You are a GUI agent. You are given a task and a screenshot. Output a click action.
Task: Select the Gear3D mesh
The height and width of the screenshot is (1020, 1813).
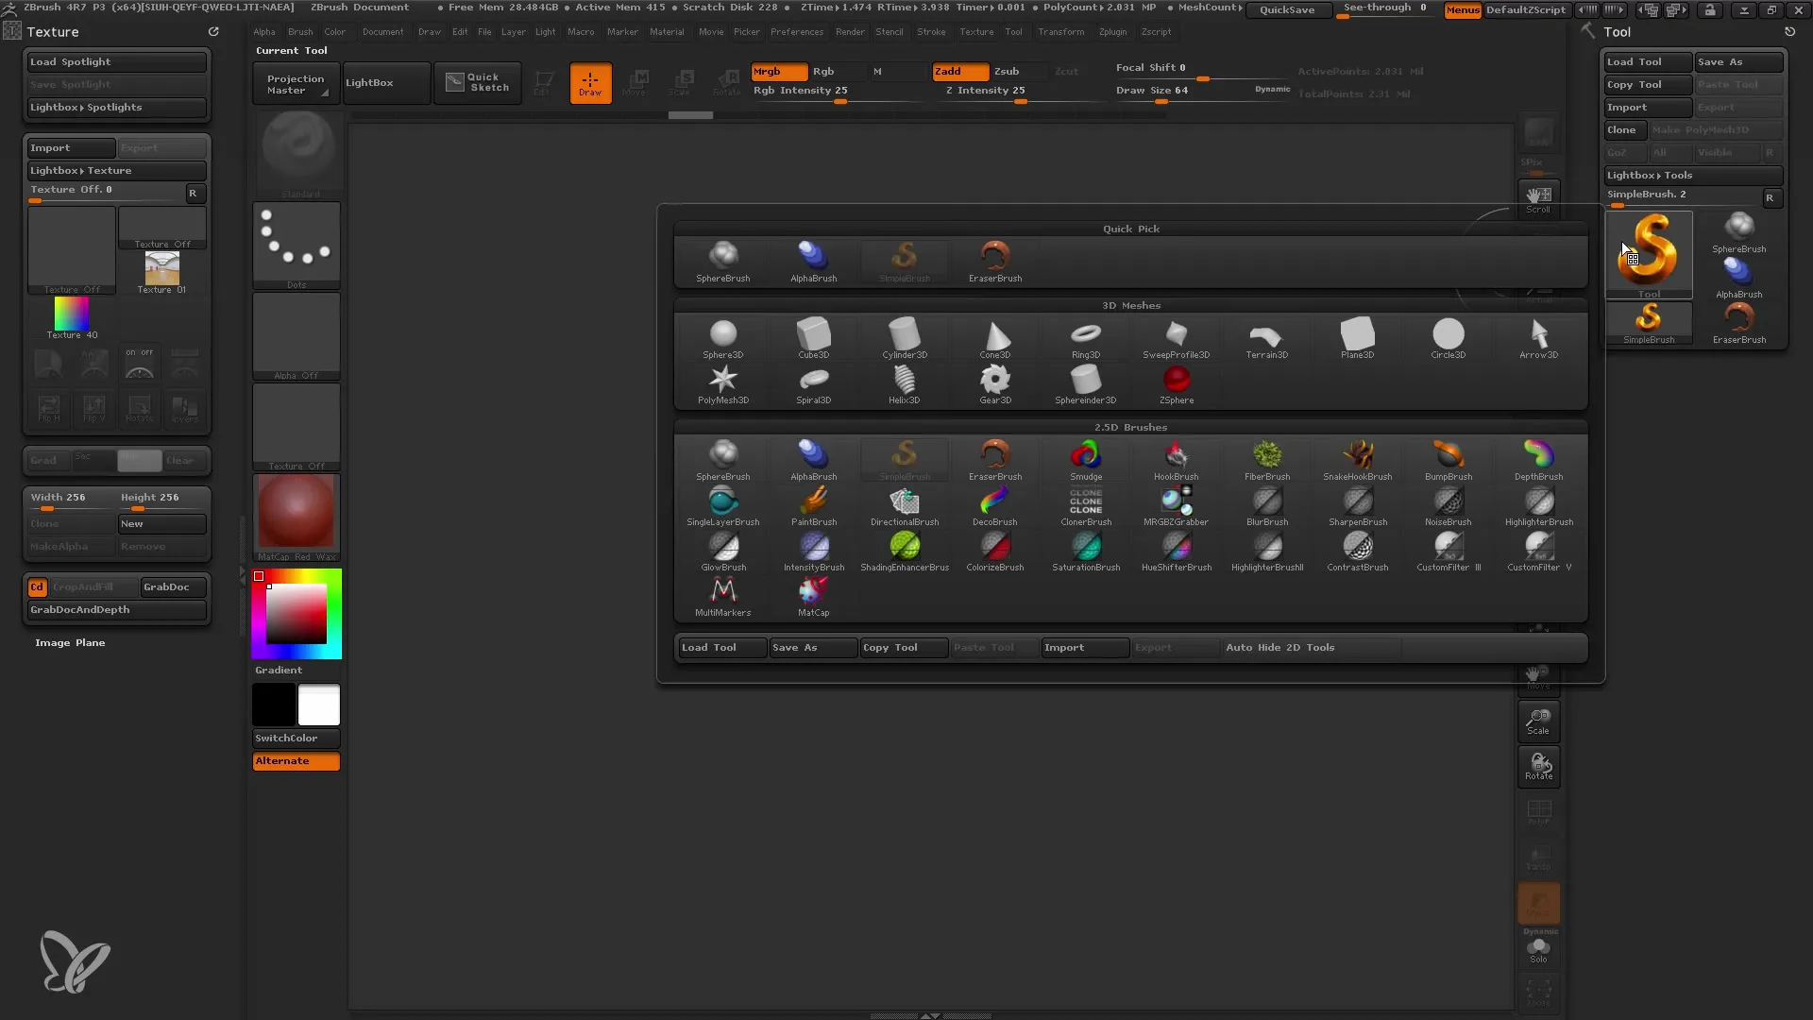pos(994,384)
